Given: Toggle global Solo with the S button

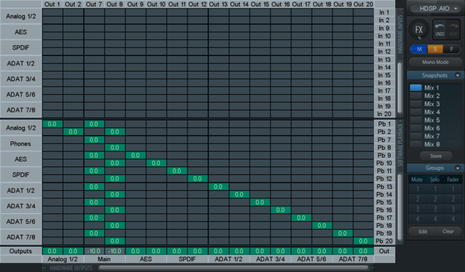Looking at the screenshot, I should tap(436, 49).
